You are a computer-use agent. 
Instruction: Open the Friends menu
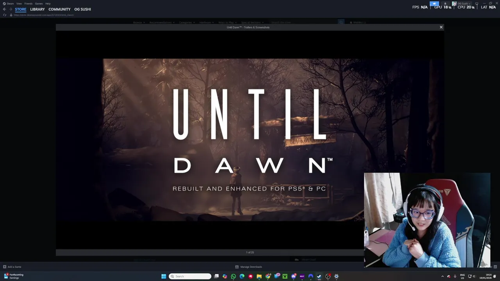click(28, 4)
